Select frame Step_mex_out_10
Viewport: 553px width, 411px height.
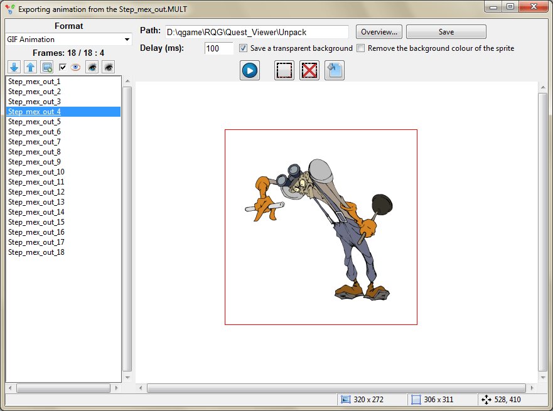(x=63, y=172)
